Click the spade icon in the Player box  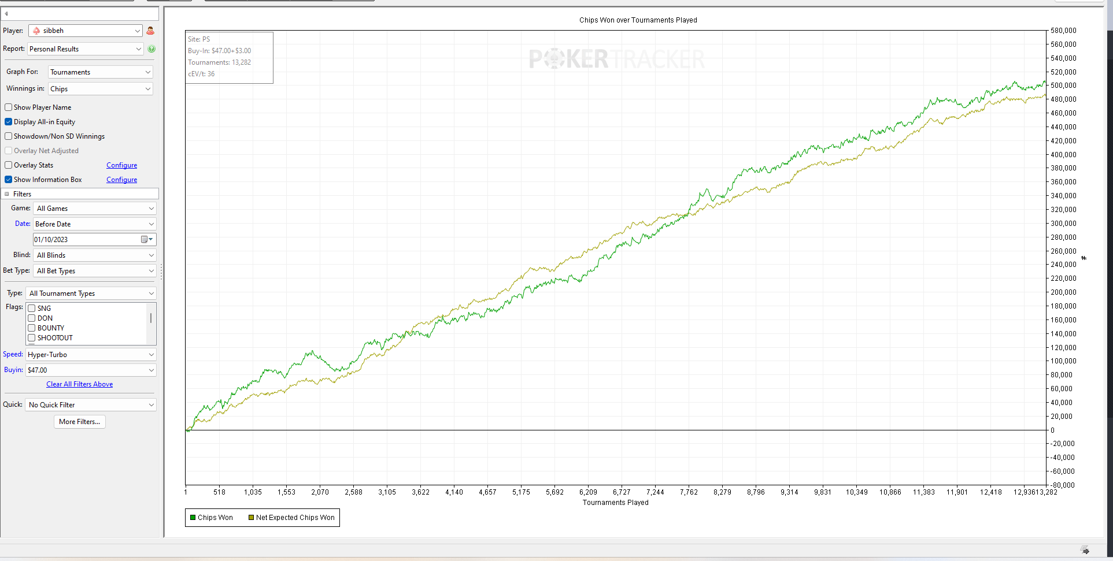[x=36, y=31]
